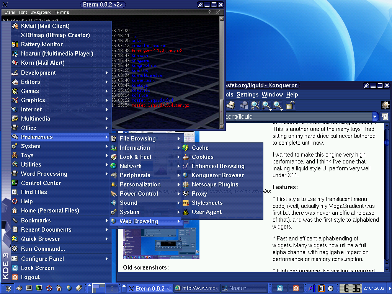The image size is (392, 294).
Task: Switch to Noatun taskbar entry
Action: point(243,288)
